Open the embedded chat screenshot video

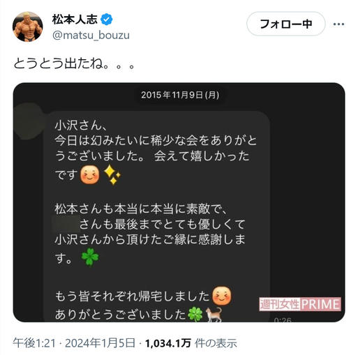coord(179,202)
